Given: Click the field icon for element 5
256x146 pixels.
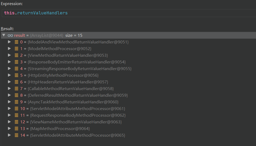Looking at the screenshot, I should coord(16,75).
